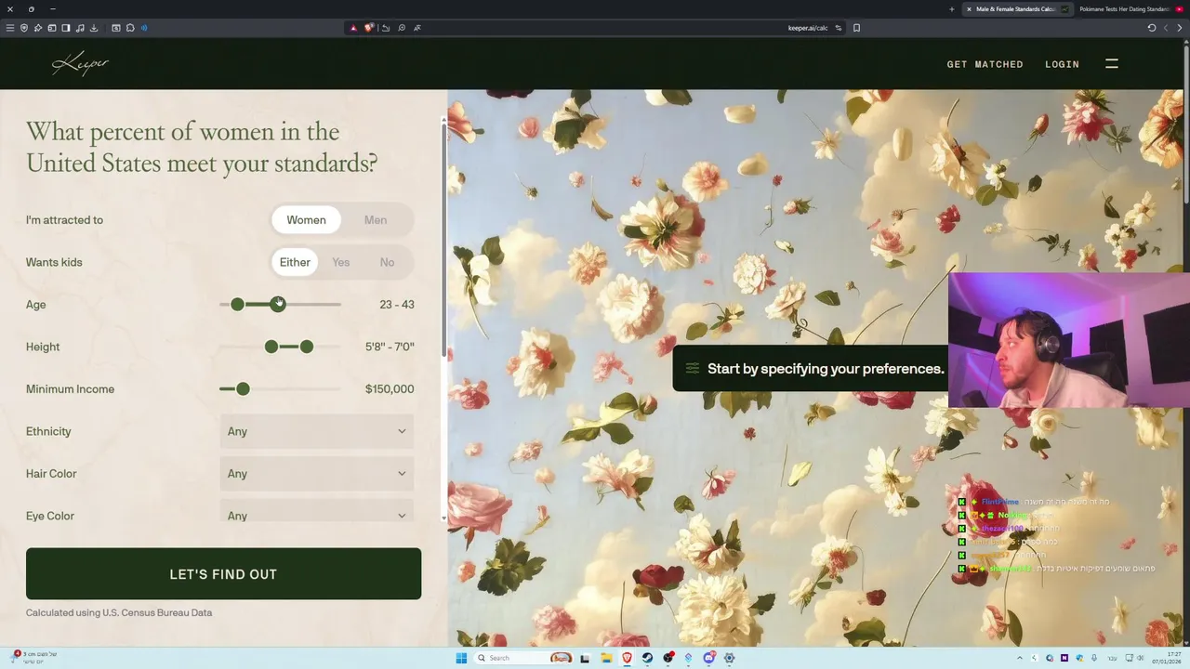Open Steam from taskbar
The width and height of the screenshot is (1190, 669).
coord(647,658)
